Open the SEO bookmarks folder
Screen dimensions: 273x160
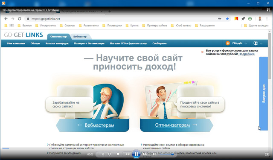coord(9,26)
